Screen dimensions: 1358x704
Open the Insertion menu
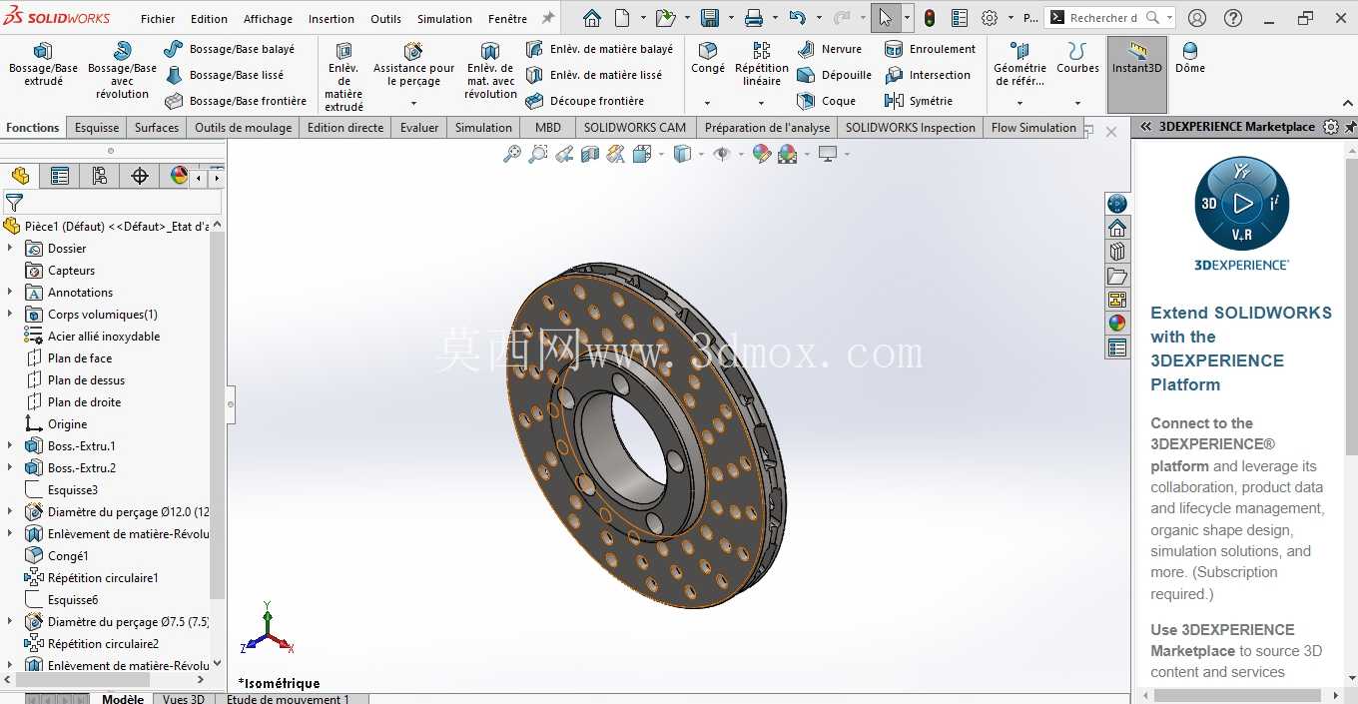(332, 19)
